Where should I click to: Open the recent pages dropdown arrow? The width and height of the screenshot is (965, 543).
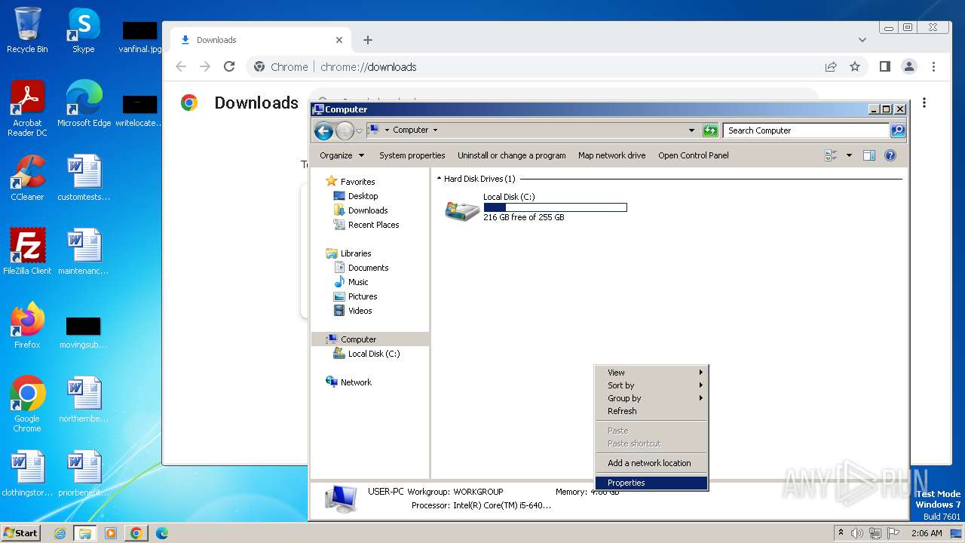(359, 130)
